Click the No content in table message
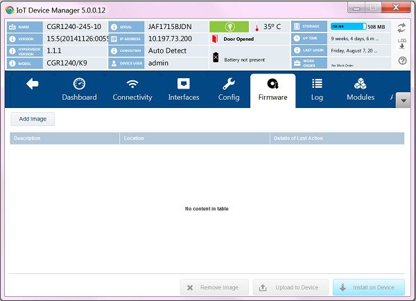This screenshot has width=416, height=301. pyautogui.click(x=207, y=208)
